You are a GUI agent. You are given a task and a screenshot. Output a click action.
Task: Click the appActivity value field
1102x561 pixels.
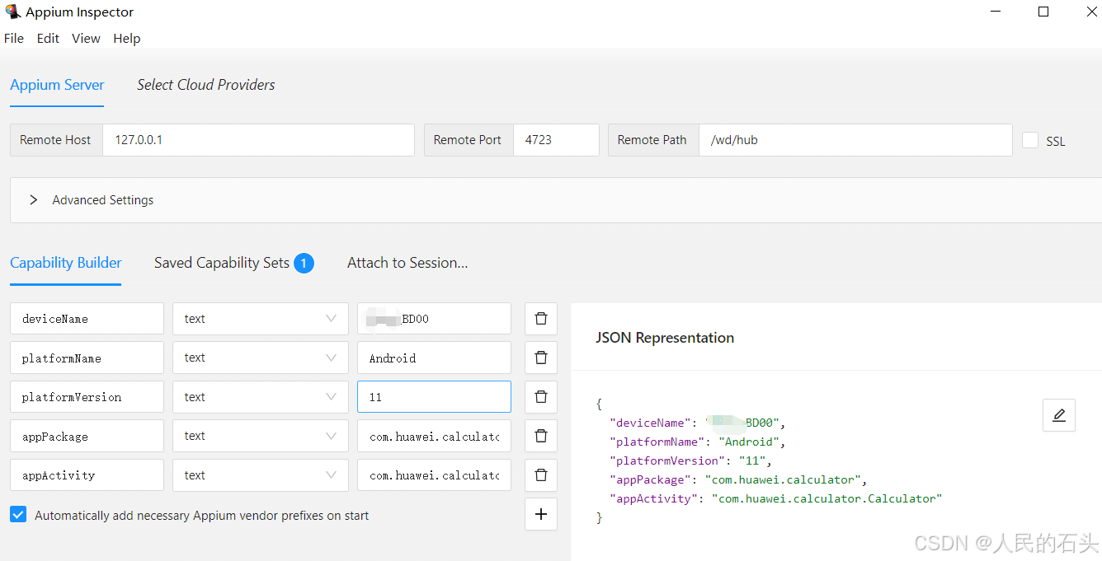click(434, 475)
